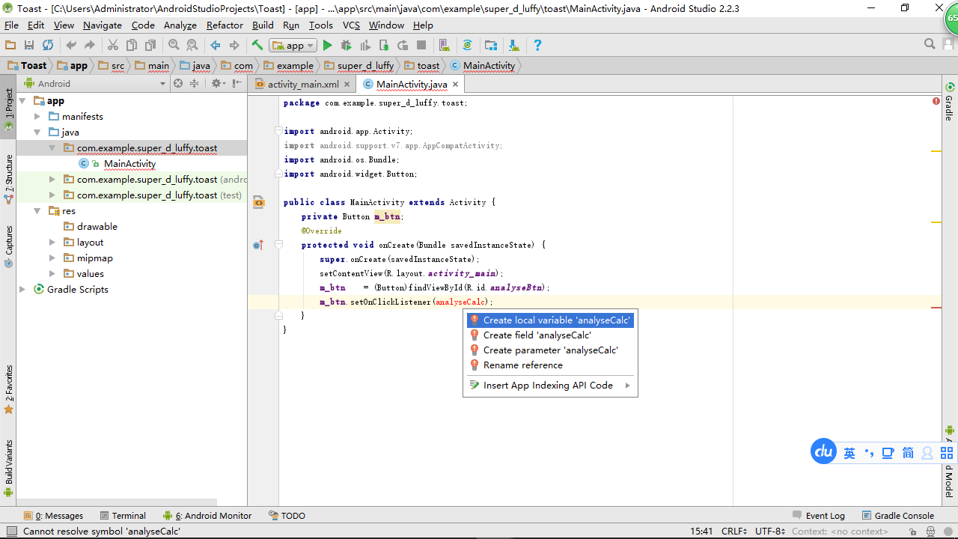
Task: Collapse all in the project panel
Action: point(195,83)
